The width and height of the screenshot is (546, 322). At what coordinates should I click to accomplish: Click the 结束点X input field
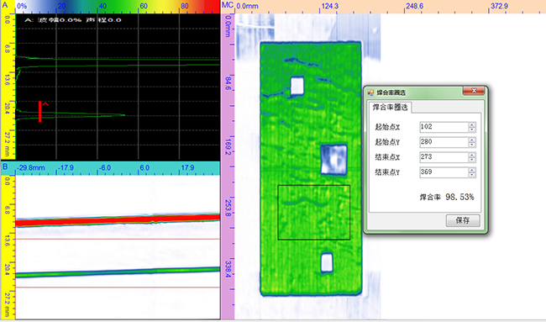tap(444, 157)
